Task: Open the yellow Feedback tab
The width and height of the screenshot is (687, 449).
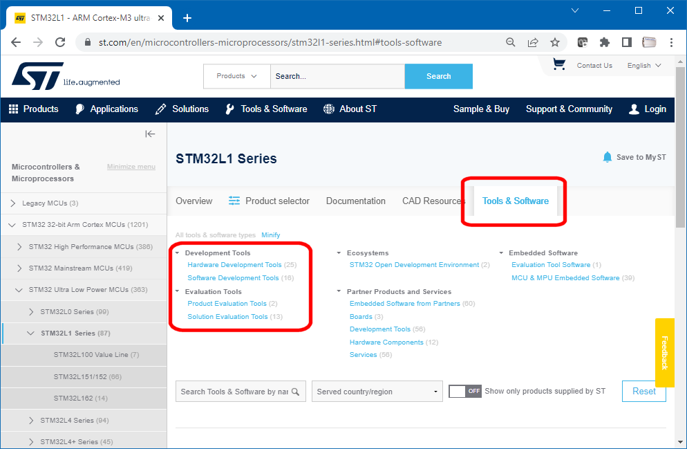Action: [x=665, y=353]
